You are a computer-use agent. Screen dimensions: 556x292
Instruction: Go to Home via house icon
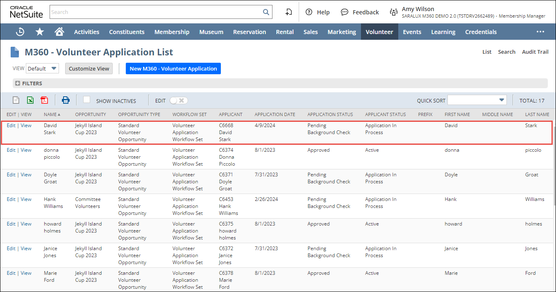coord(59,32)
